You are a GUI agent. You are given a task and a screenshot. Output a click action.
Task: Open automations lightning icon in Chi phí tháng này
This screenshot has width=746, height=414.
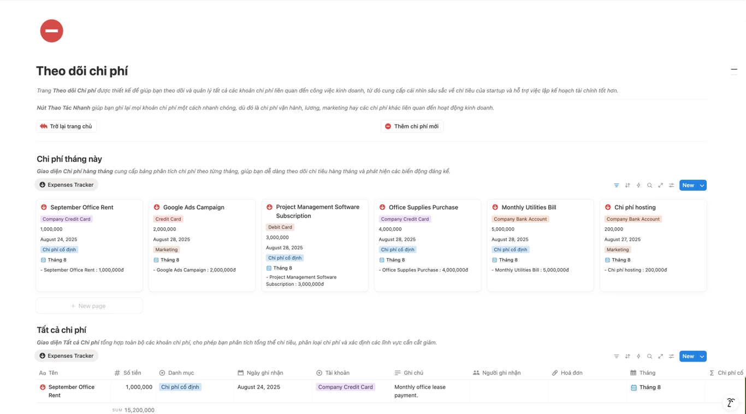pyautogui.click(x=638, y=185)
